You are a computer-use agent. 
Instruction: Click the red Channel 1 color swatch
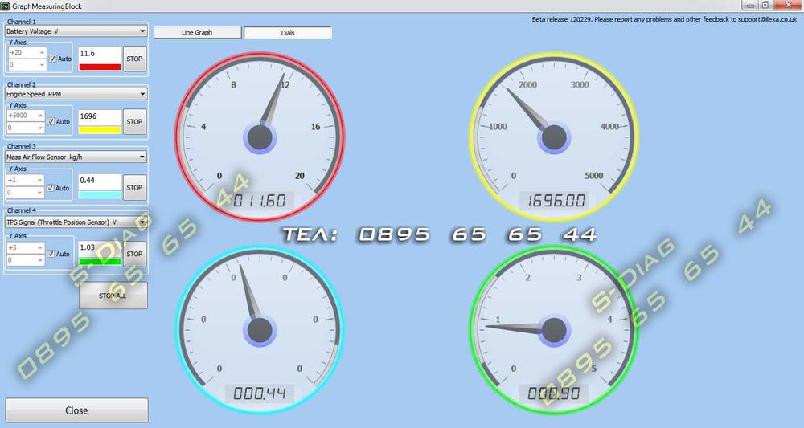coord(100,67)
